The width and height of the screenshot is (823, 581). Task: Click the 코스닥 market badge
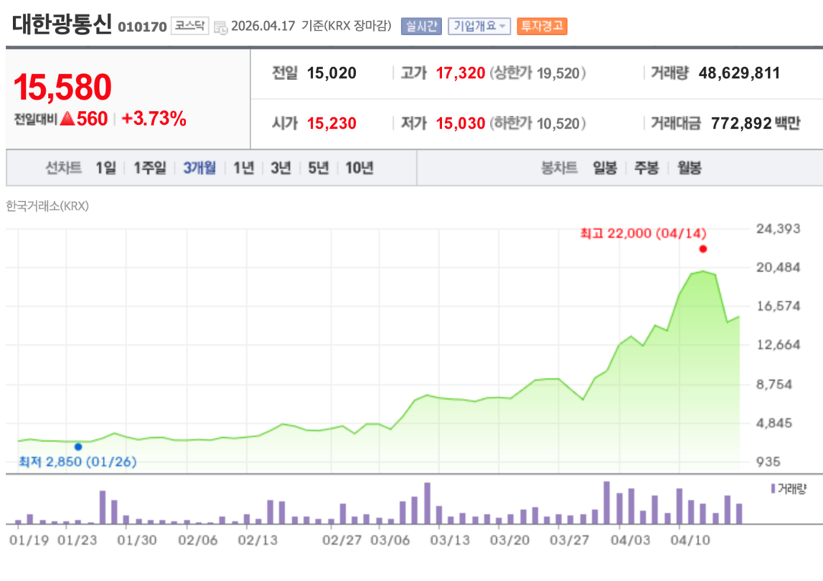(190, 26)
